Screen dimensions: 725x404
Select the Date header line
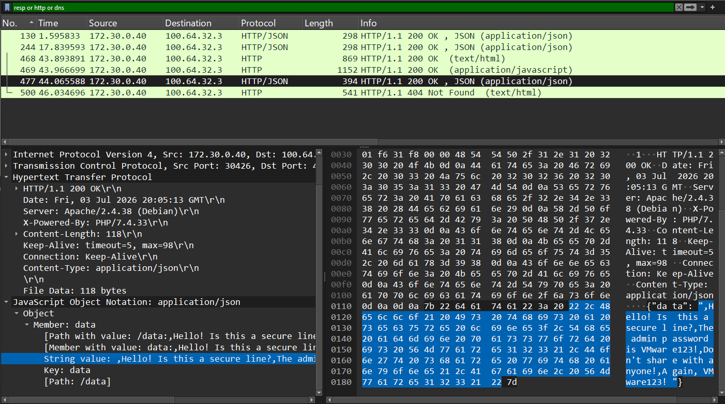coord(124,200)
